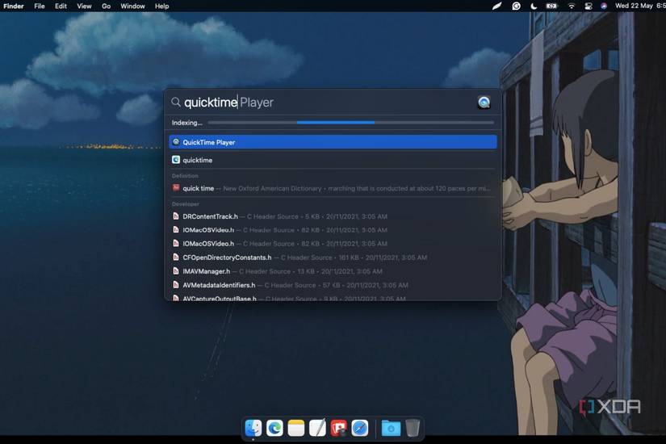
Task: Launch Photo Booth from the Dock
Action: coord(338,428)
